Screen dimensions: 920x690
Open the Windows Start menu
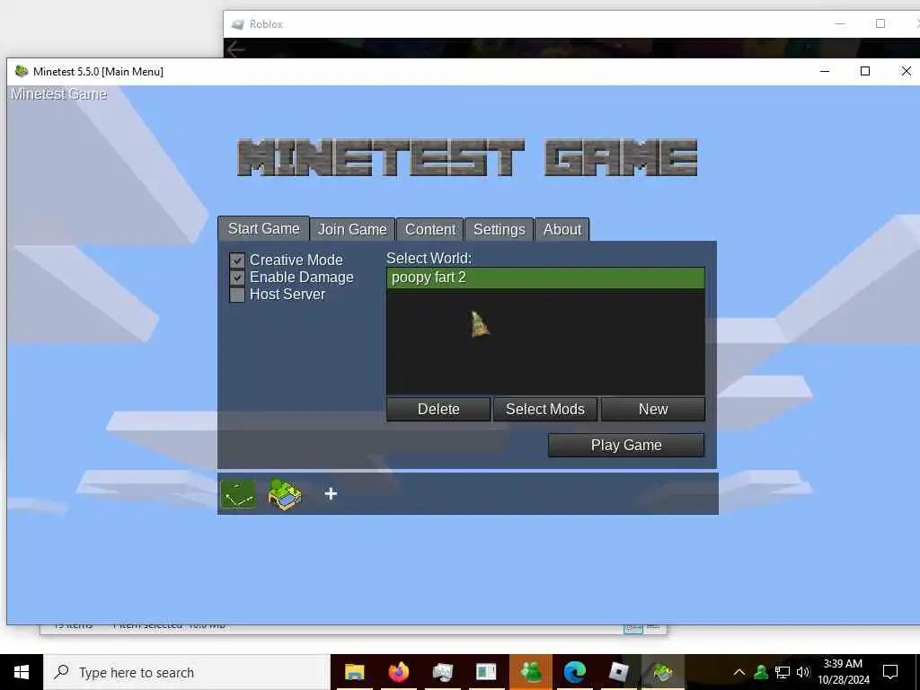pos(22,672)
